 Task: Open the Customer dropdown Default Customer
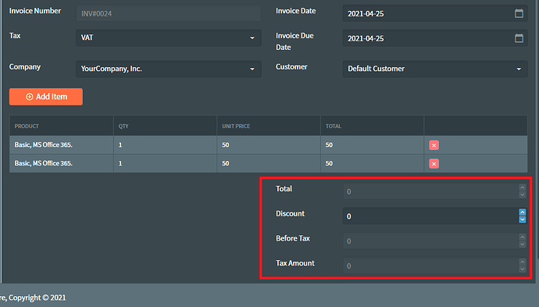(435, 69)
